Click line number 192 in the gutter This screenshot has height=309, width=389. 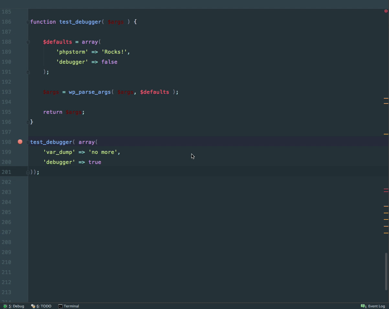[x=6, y=82]
